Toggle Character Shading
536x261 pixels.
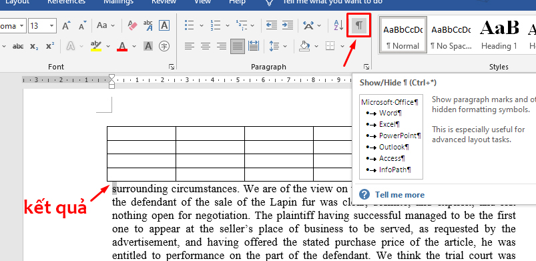[x=148, y=46]
